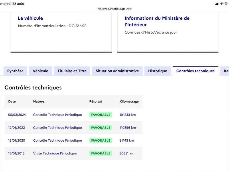Tap the histovec.interieur.gouv.fr address bar
This screenshot has height=171, width=229.
pyautogui.click(x=114, y=9)
